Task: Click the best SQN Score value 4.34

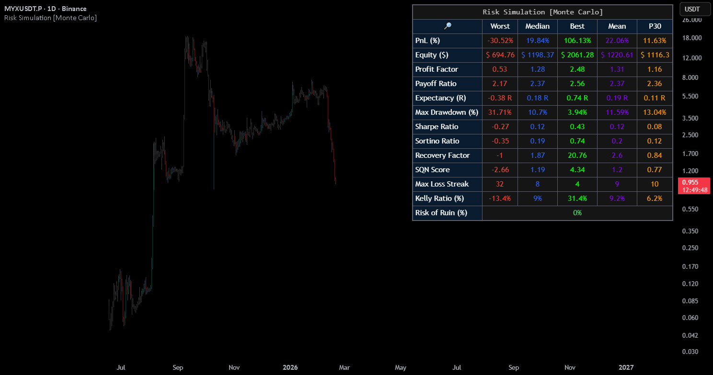Action: [x=577, y=170]
